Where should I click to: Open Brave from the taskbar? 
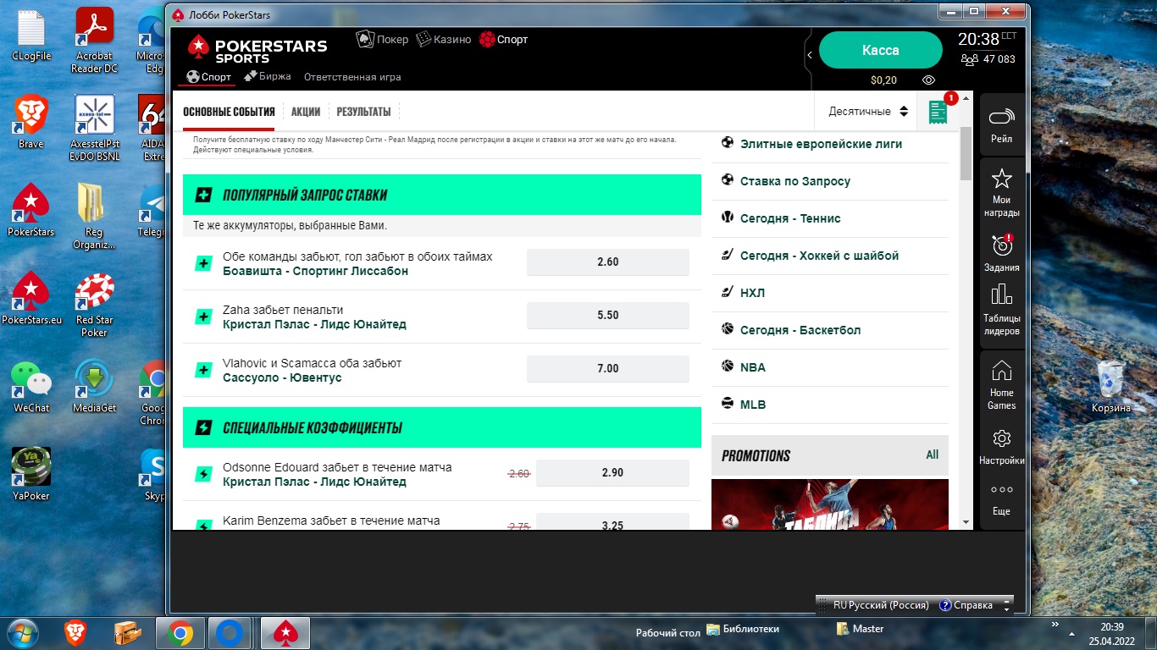coord(76,632)
